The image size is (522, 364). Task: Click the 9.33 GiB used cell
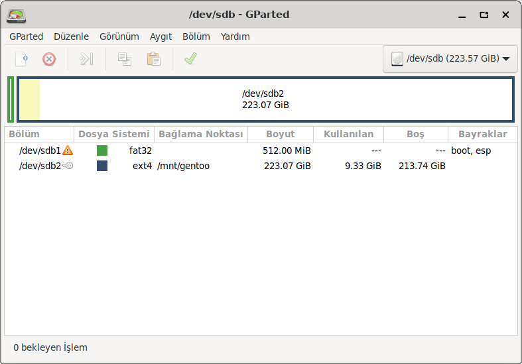(363, 166)
